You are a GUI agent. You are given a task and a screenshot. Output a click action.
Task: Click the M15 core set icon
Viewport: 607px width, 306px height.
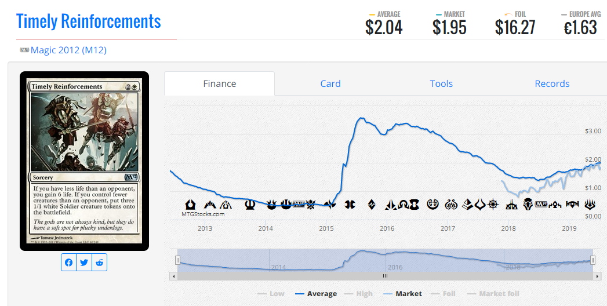[x=299, y=204]
